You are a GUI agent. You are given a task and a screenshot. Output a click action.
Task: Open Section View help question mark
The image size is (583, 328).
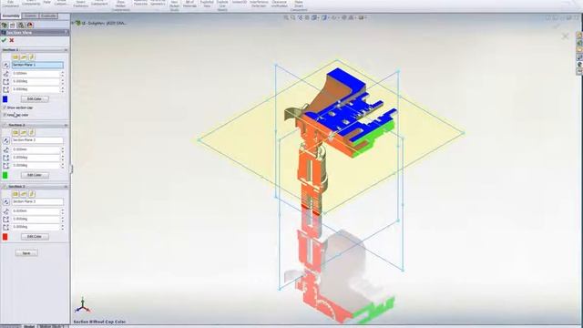pyautogui.click(x=66, y=33)
